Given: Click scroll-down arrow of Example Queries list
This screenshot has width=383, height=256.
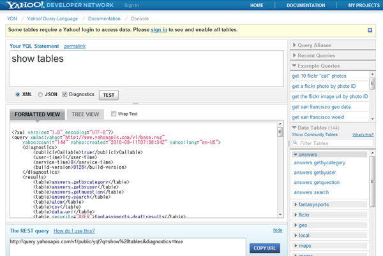Looking at the screenshot, I should (373, 119).
